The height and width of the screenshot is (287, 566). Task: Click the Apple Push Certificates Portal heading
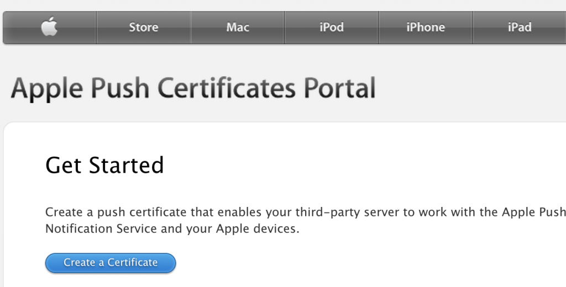tap(193, 89)
